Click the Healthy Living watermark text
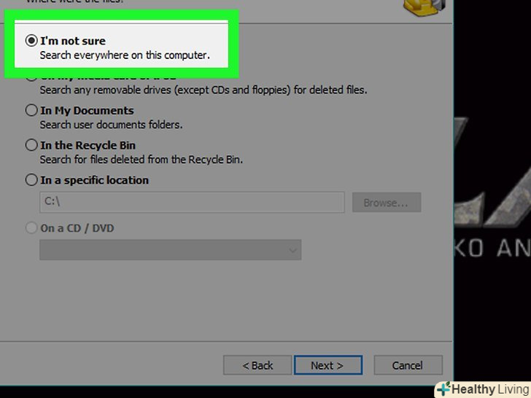The image size is (531, 398). (x=491, y=389)
